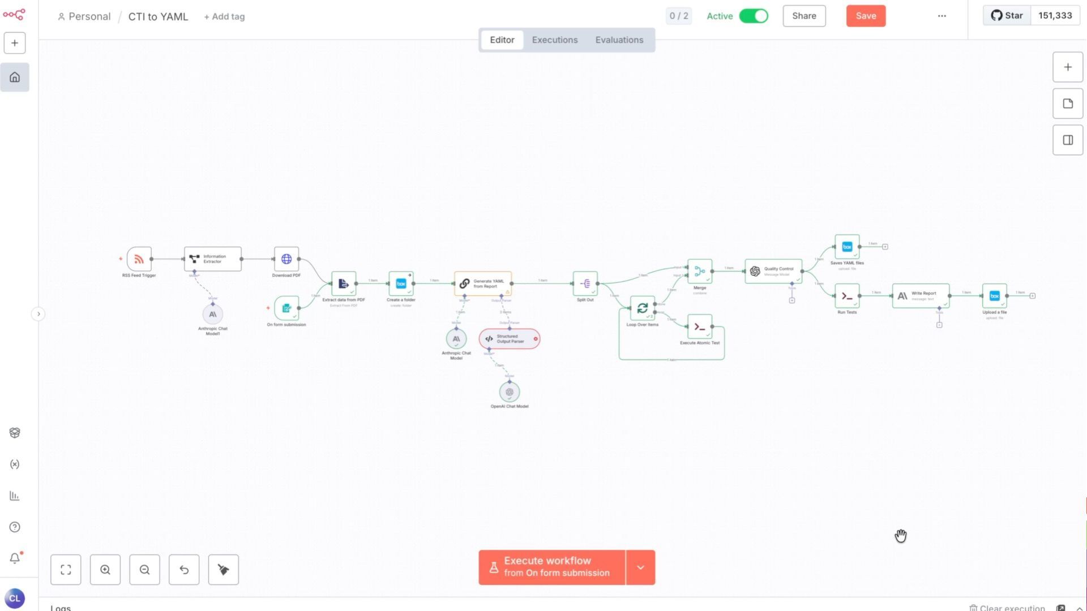Select the Download PDF globe node

coord(286,259)
